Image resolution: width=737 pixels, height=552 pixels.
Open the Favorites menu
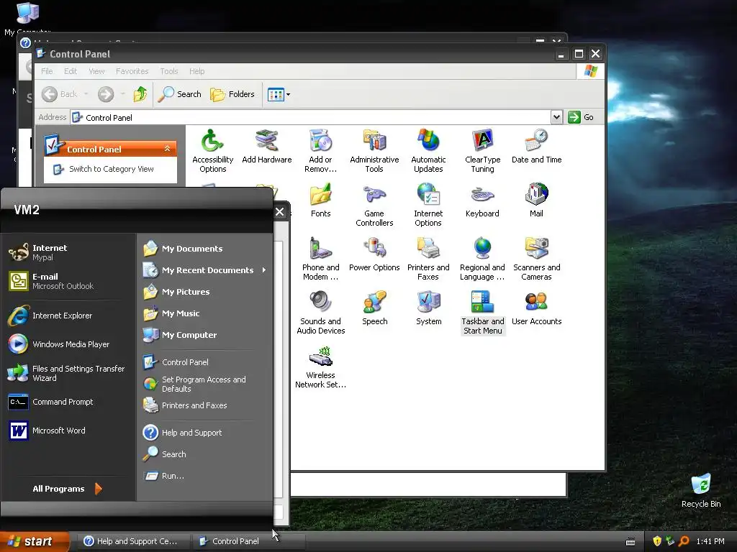(132, 71)
